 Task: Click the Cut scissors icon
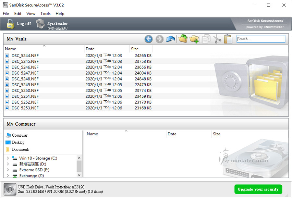click(x=217, y=39)
